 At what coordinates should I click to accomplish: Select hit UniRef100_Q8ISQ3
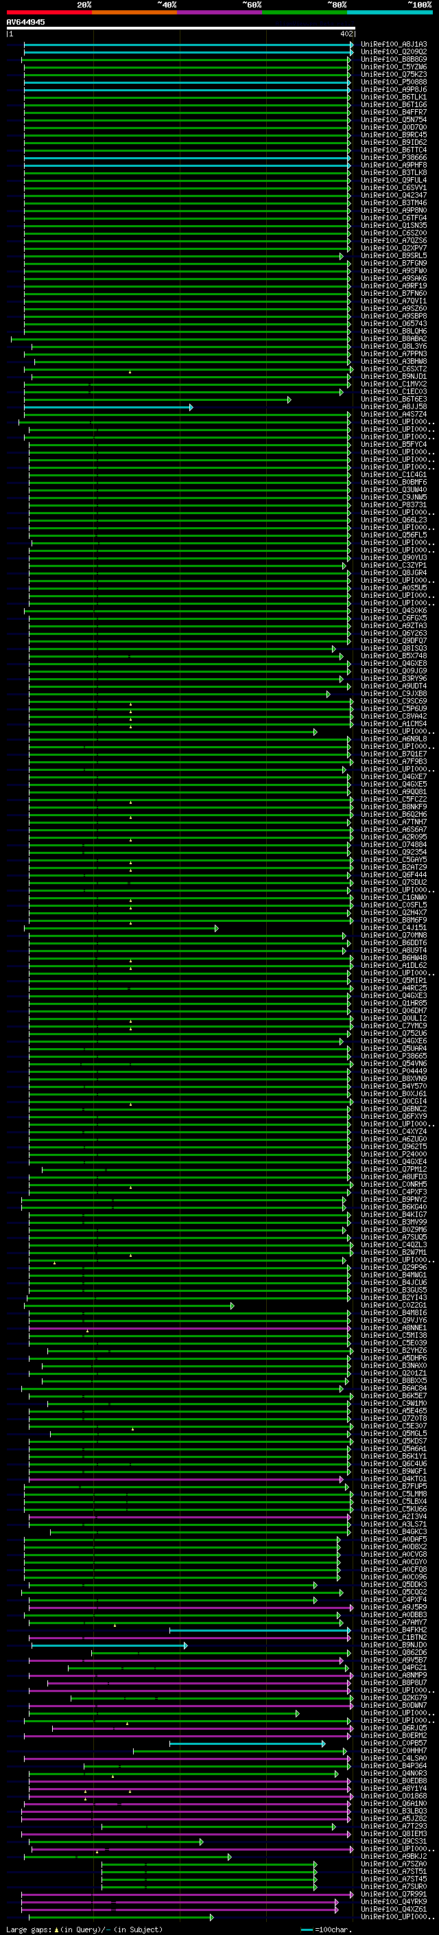point(394,648)
